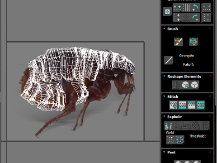Click Stitch to Average icon
This screenshot has width=217, height=163.
[x=183, y=105]
